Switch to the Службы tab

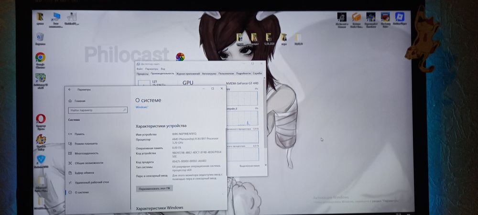tap(257, 74)
